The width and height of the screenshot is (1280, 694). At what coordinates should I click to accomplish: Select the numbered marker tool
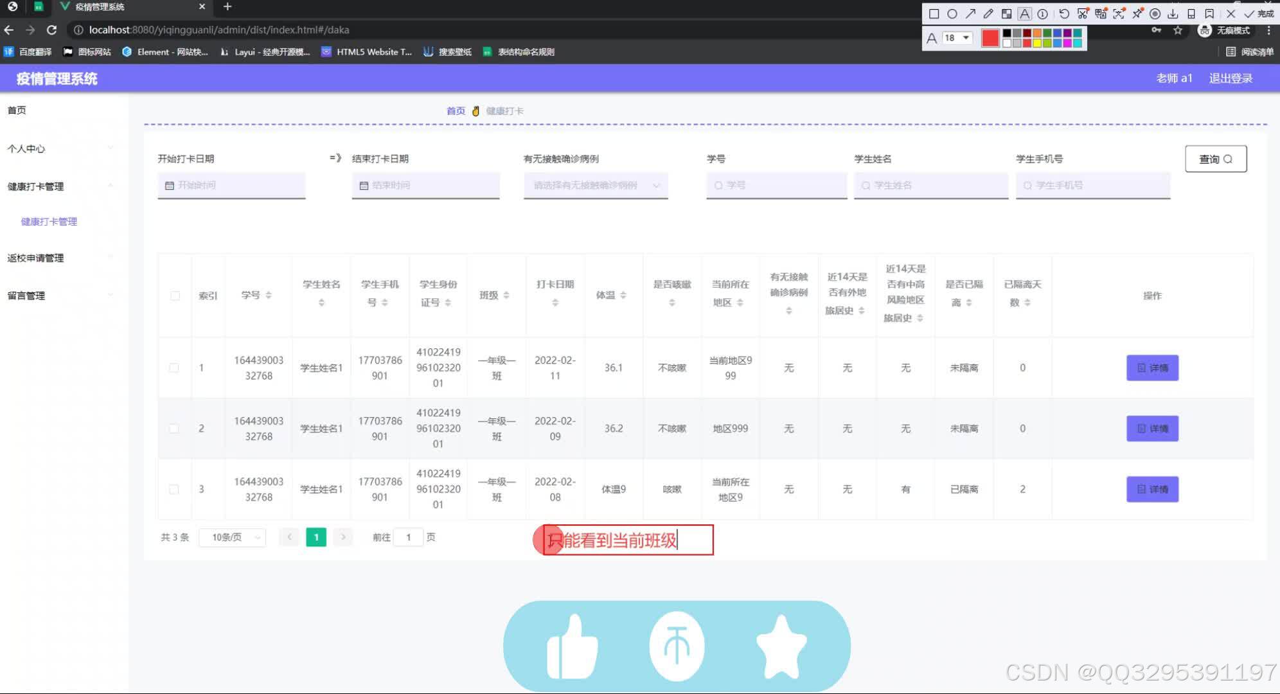[x=1043, y=13]
